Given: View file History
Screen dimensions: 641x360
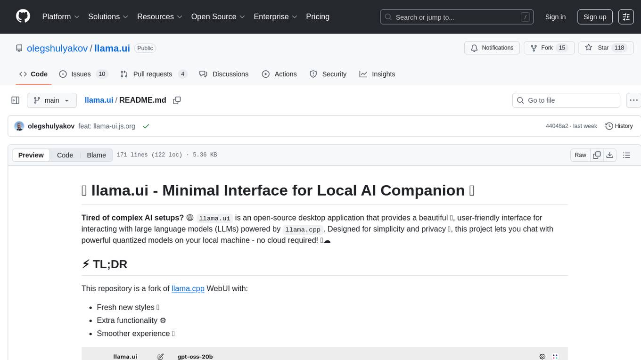Looking at the screenshot, I should pos(619,126).
